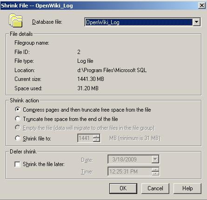Click the 12:25:31 PM time field
This screenshot has height=200, width=207.
(x=130, y=172)
